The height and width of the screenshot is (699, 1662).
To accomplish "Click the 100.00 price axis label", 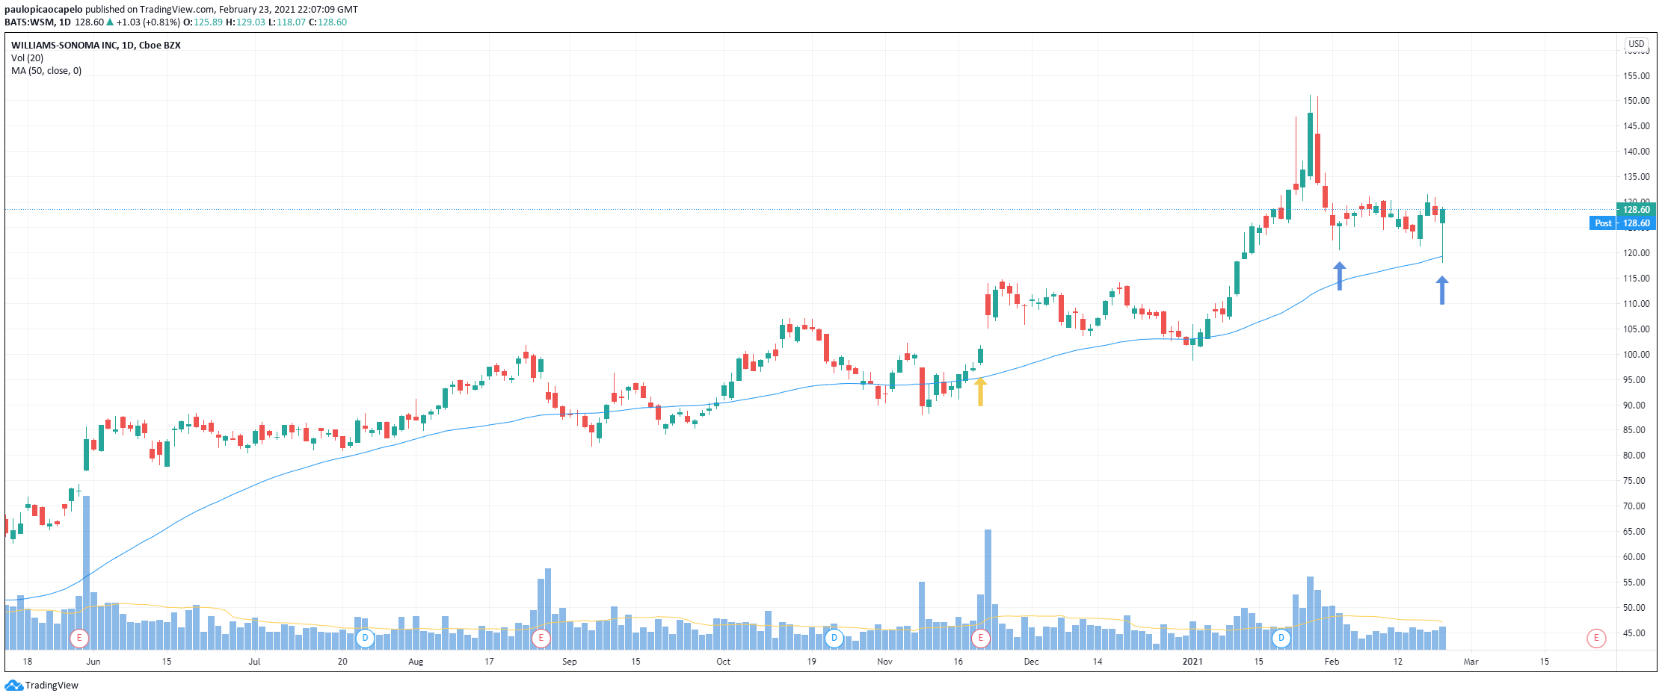I will pyautogui.click(x=1637, y=355).
